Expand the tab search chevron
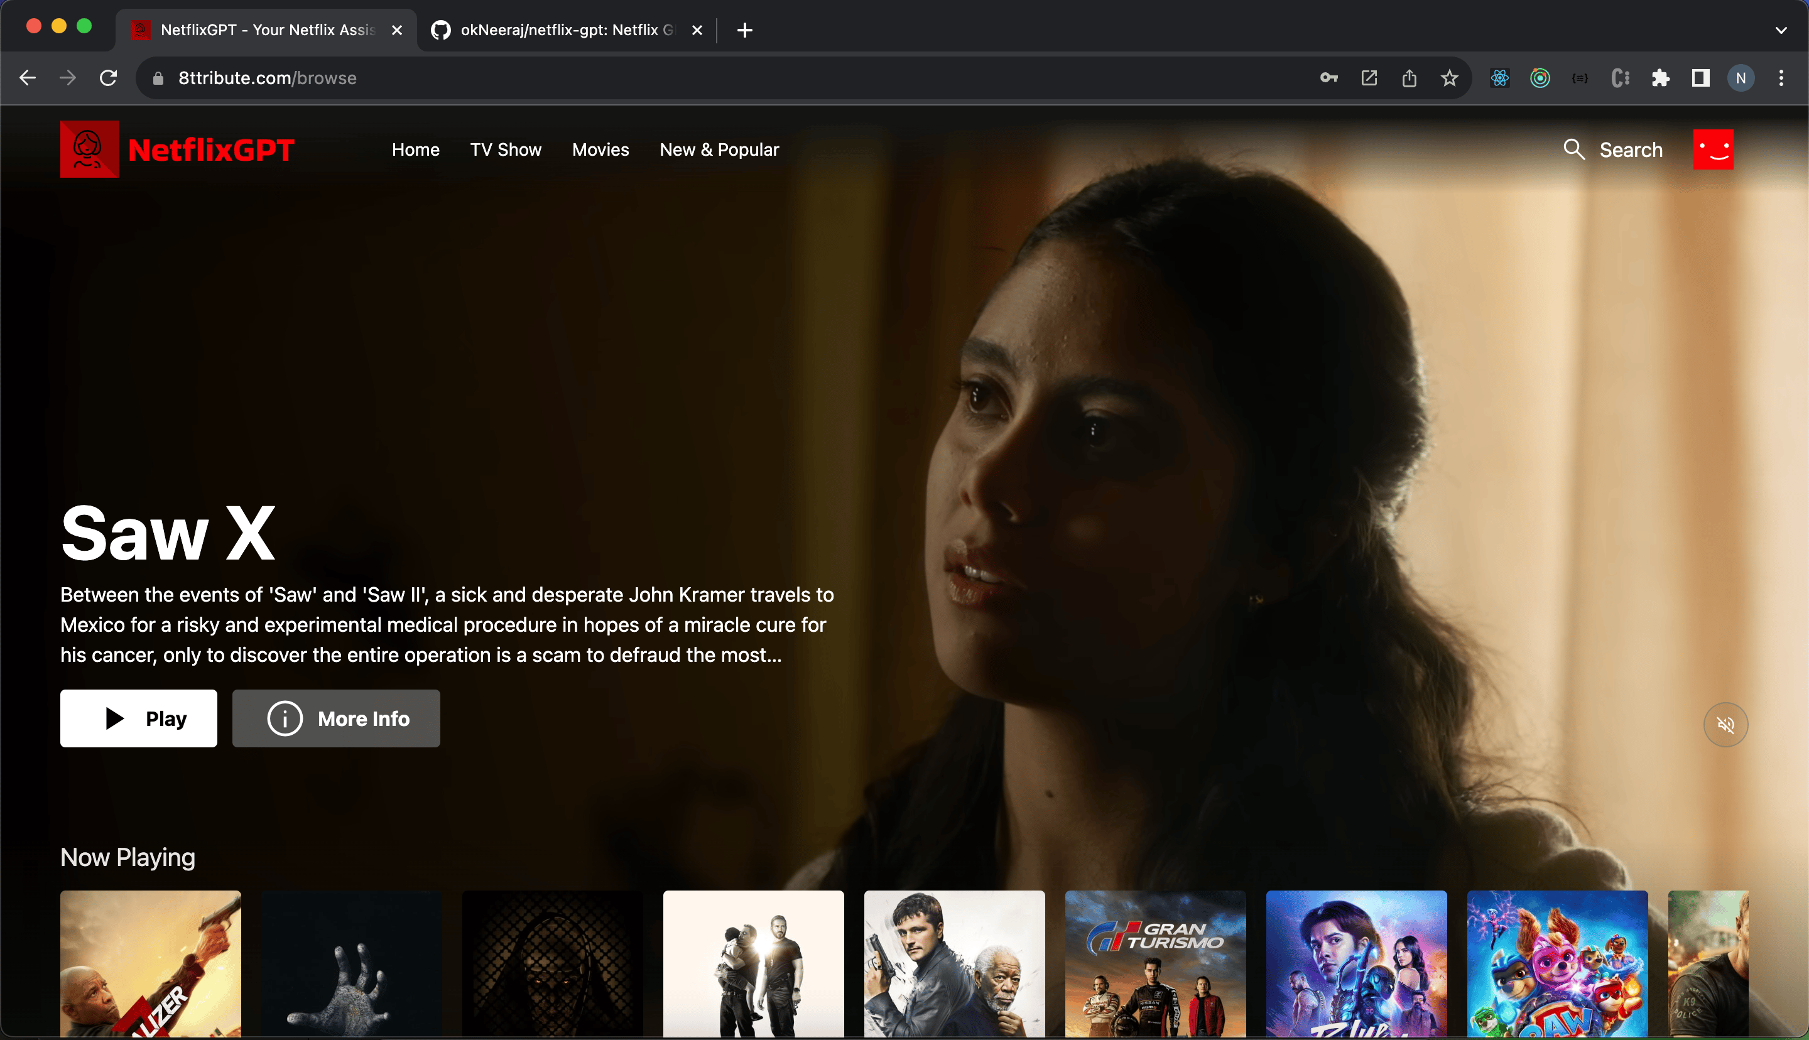 [x=1781, y=30]
